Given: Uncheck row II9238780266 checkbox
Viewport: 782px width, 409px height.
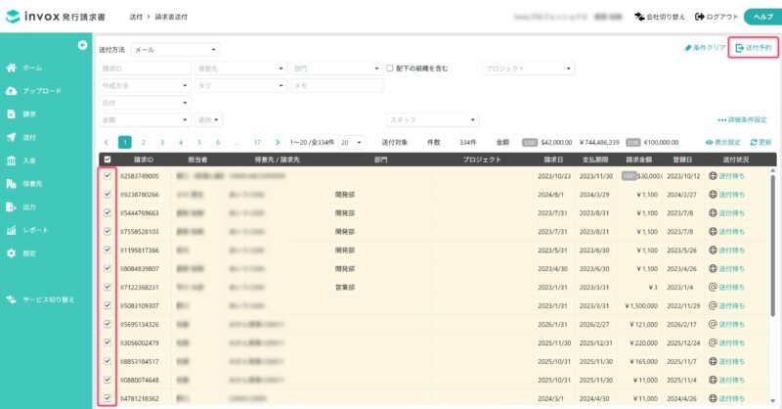Looking at the screenshot, I should pos(108,195).
